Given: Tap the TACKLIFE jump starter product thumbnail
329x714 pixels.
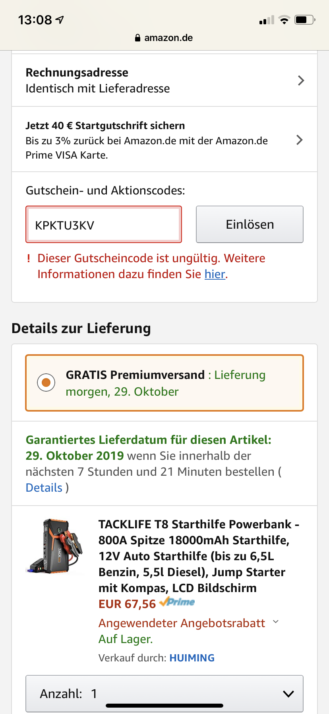Looking at the screenshot, I should tap(55, 546).
